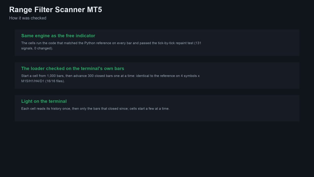The height and width of the screenshot is (177, 314).
Task: Click the Python reference paragraph text
Action: coord(111,46)
